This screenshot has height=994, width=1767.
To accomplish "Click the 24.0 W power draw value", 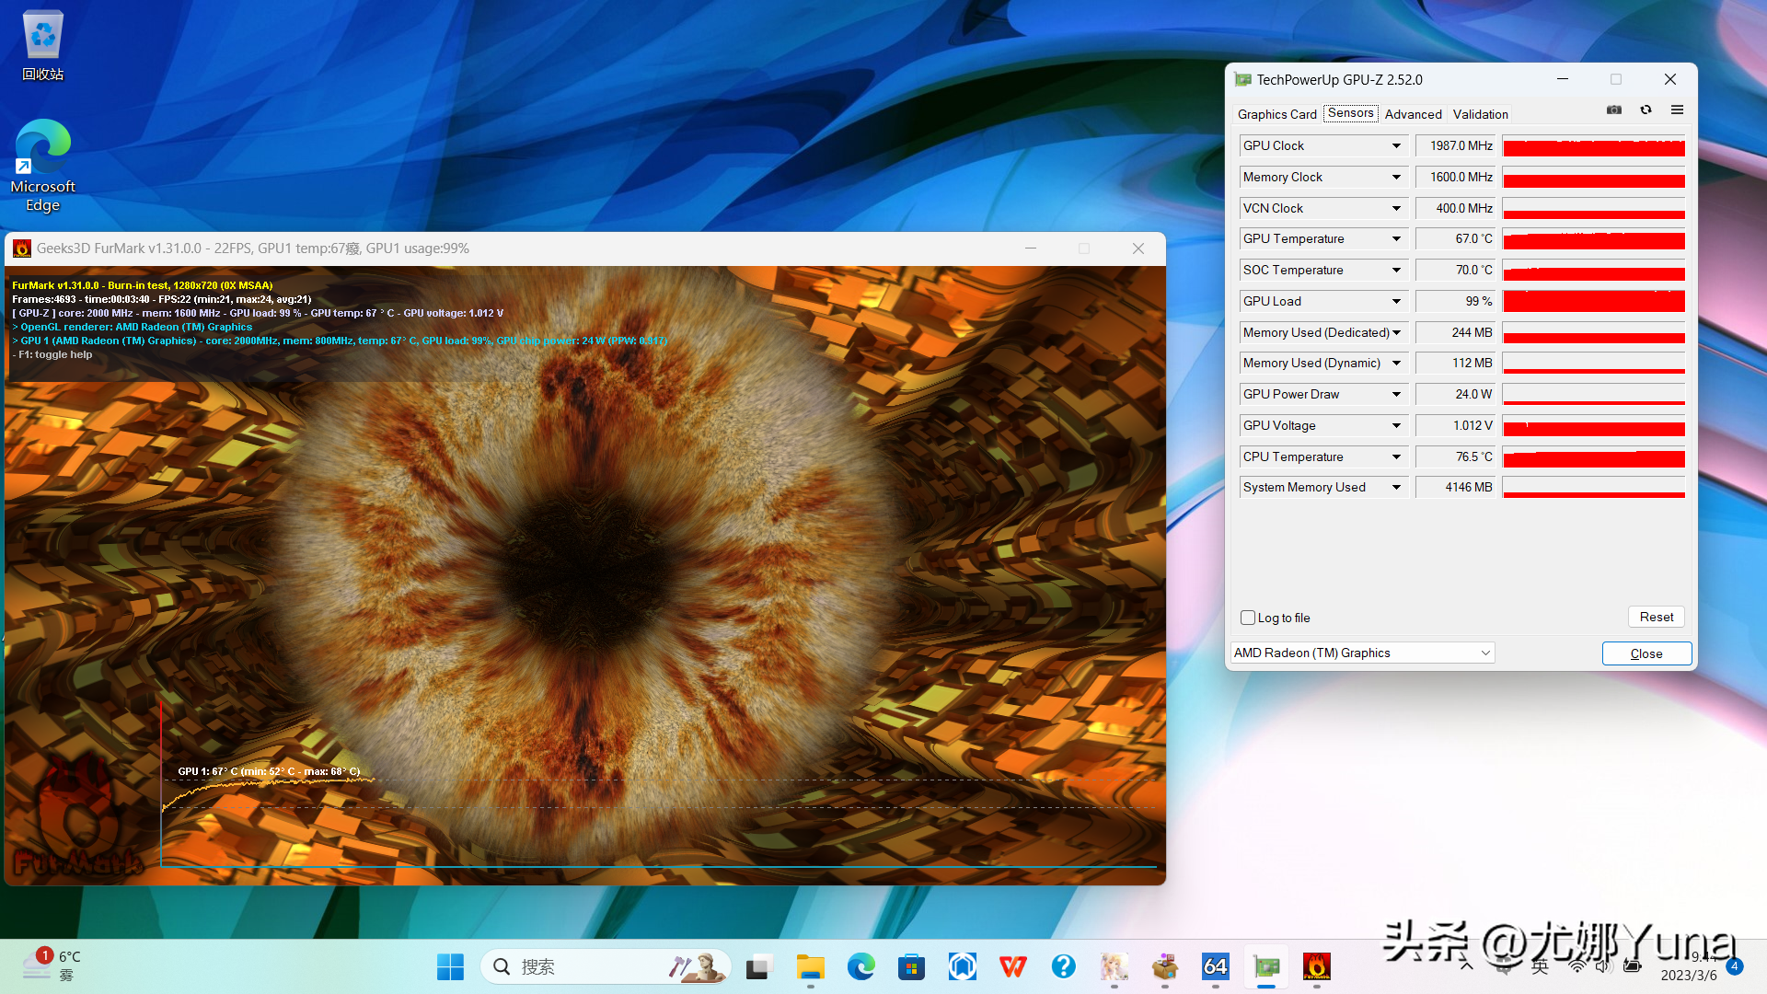I will [x=1458, y=394].
